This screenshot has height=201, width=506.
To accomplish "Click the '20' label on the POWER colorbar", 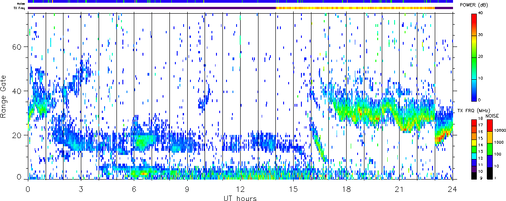I will [x=480, y=57].
